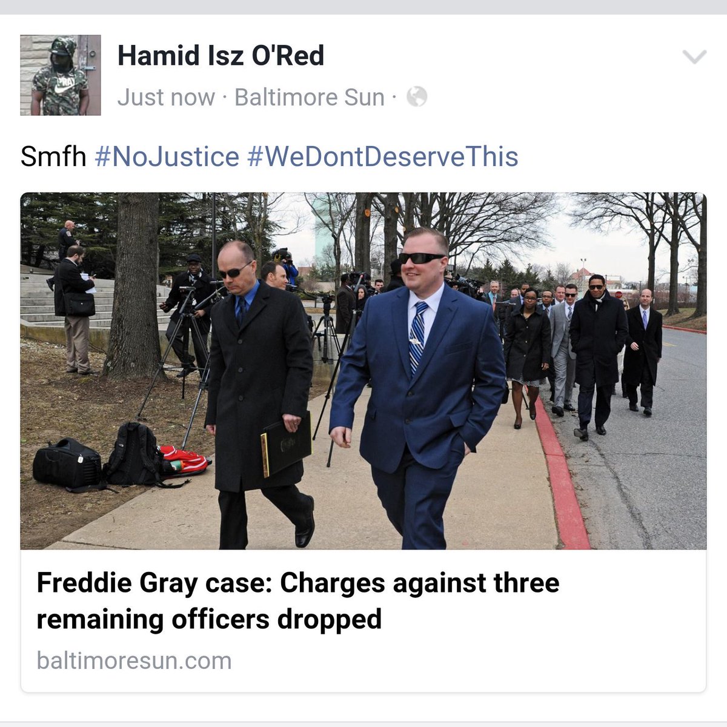Click the Baltimore Sun source link
Image resolution: width=727 pixels, height=727 pixels.
tap(310, 97)
